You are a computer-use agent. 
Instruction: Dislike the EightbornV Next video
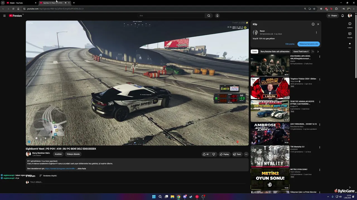(214, 154)
